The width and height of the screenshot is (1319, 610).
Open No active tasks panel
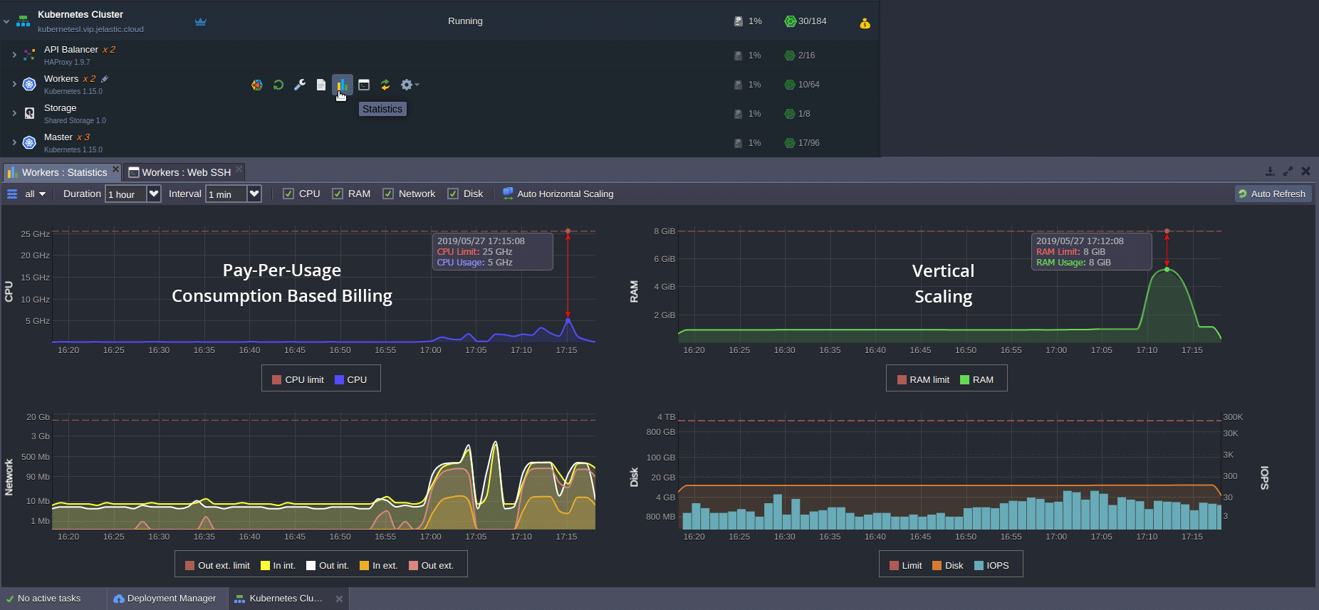click(44, 599)
